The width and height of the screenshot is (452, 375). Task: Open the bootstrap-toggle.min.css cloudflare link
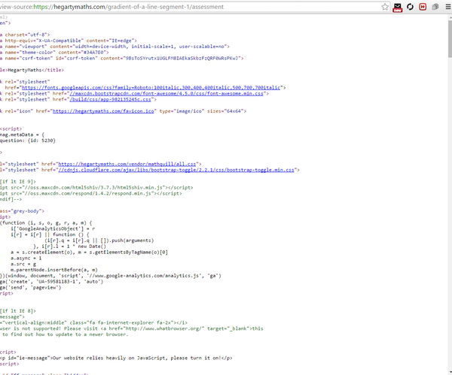176,170
